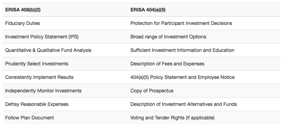Select Prudently Select Investments row text
This screenshot has width=284, height=127.
37,64
